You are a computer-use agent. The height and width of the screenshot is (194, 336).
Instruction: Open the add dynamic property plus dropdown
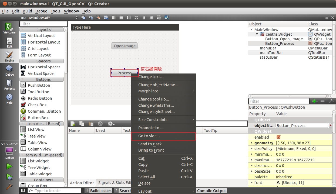pyautogui.click(x=315, y=101)
